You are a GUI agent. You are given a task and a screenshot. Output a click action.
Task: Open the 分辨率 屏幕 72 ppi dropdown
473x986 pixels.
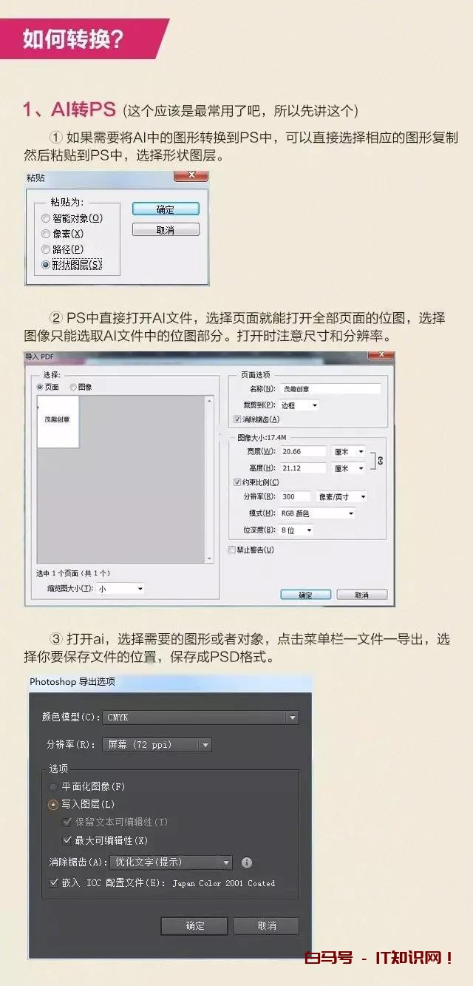(x=156, y=745)
